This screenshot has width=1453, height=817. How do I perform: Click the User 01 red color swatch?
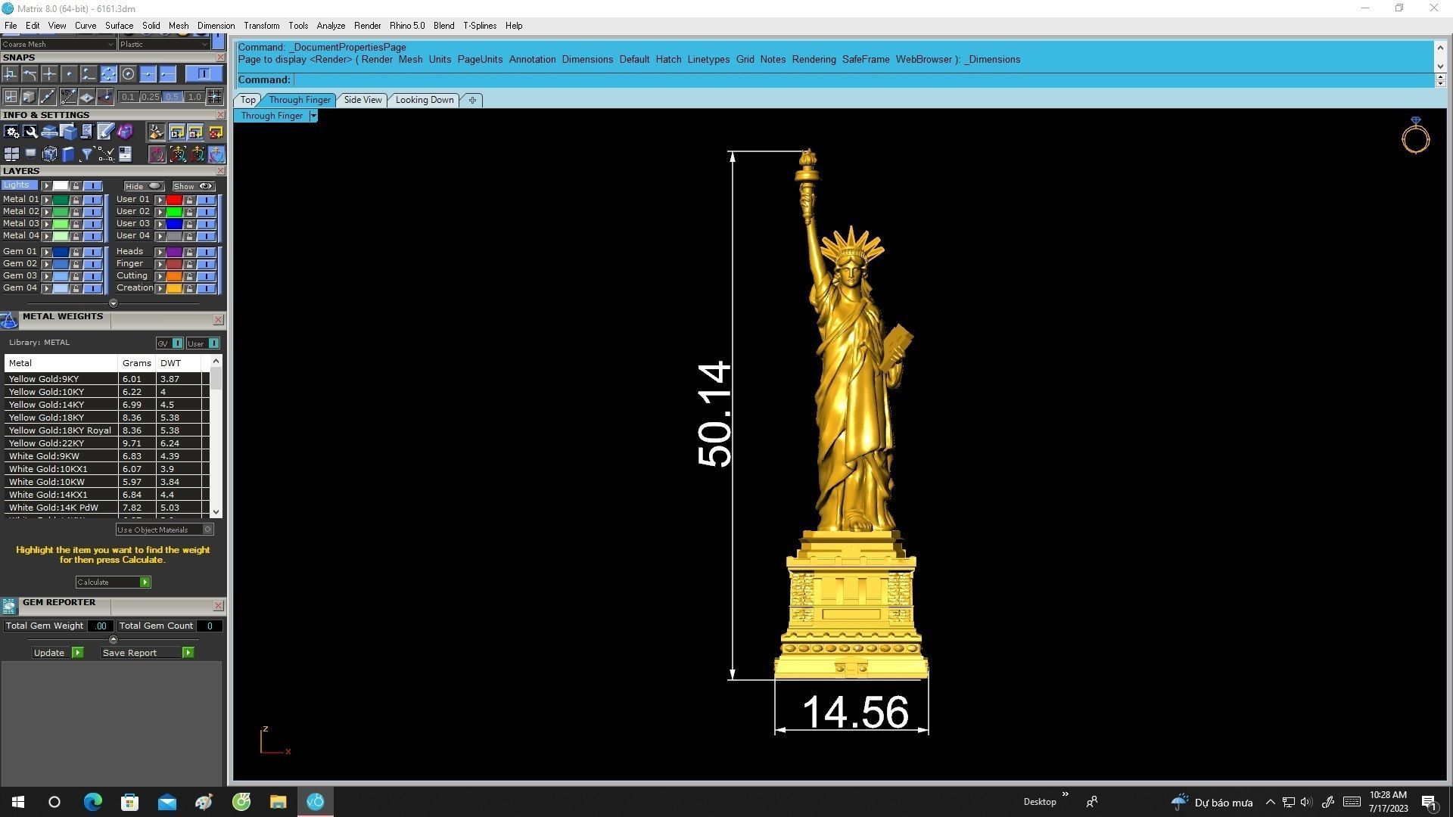(174, 200)
